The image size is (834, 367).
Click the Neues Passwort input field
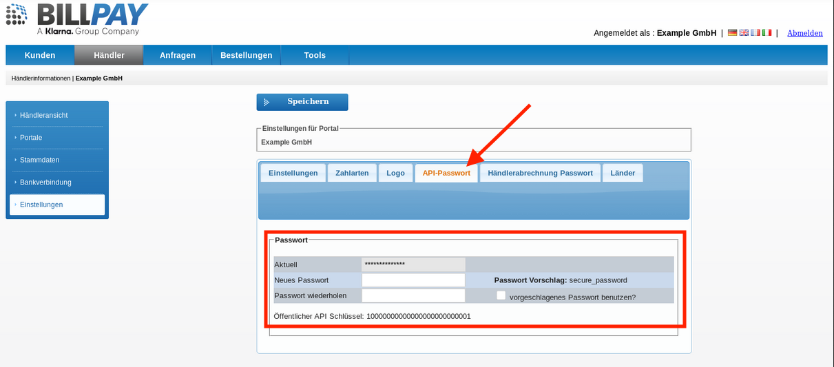coord(413,280)
